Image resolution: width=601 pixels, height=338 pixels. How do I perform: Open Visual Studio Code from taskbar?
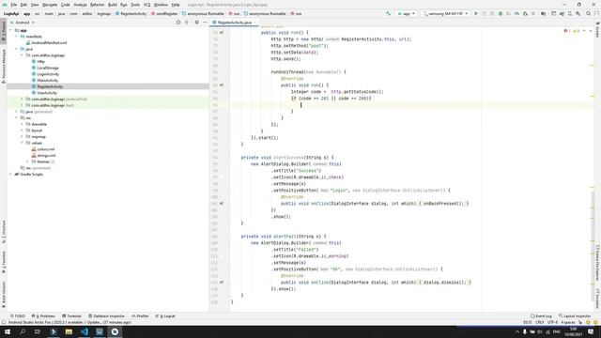click(x=85, y=331)
